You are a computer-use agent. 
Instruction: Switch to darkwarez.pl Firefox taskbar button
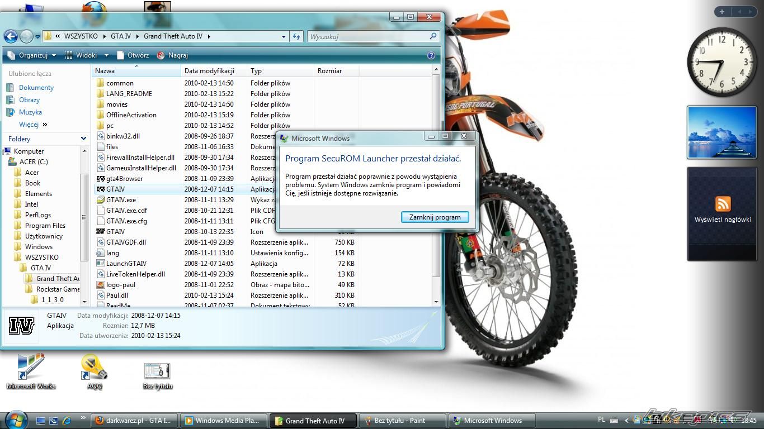point(134,421)
